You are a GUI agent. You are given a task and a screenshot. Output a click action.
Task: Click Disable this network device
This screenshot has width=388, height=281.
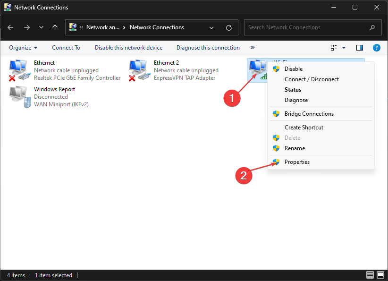128,48
